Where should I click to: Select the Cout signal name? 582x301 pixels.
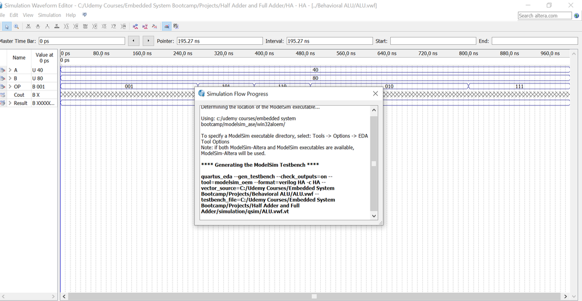coord(19,94)
